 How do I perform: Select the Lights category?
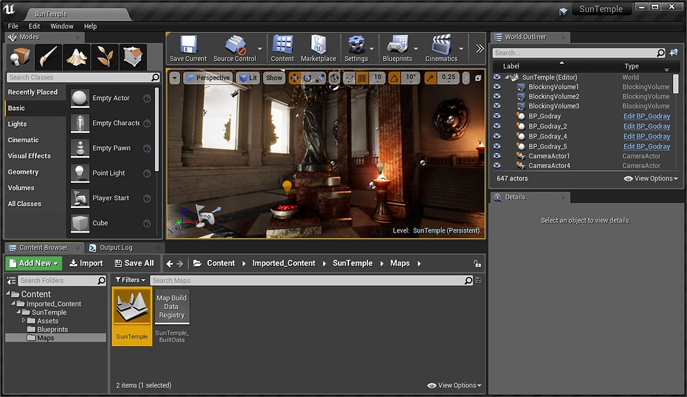18,125
